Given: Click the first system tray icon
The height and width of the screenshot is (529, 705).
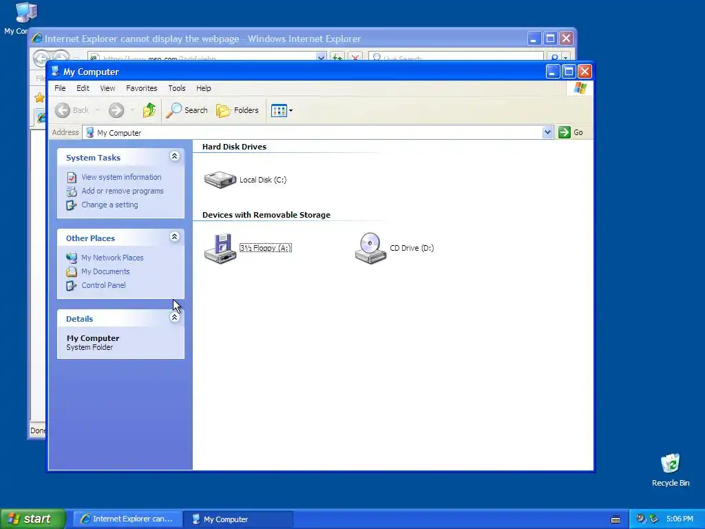Looking at the screenshot, I should coord(640,519).
